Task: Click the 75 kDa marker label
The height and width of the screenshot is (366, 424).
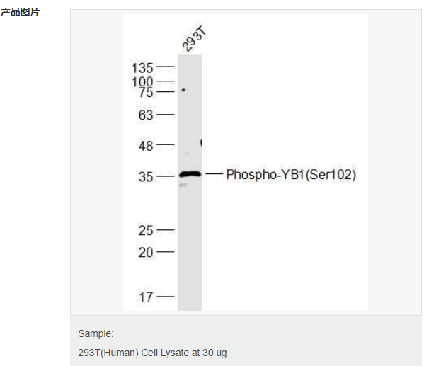Action: pyautogui.click(x=146, y=93)
